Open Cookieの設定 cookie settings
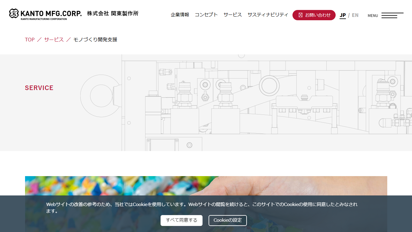Viewport: 412px width, 232px height. (x=228, y=221)
